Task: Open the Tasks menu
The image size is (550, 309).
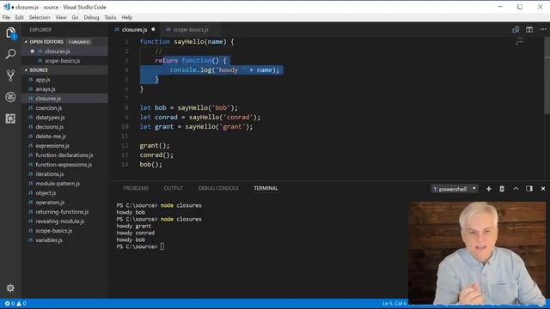Action: tap(110, 17)
